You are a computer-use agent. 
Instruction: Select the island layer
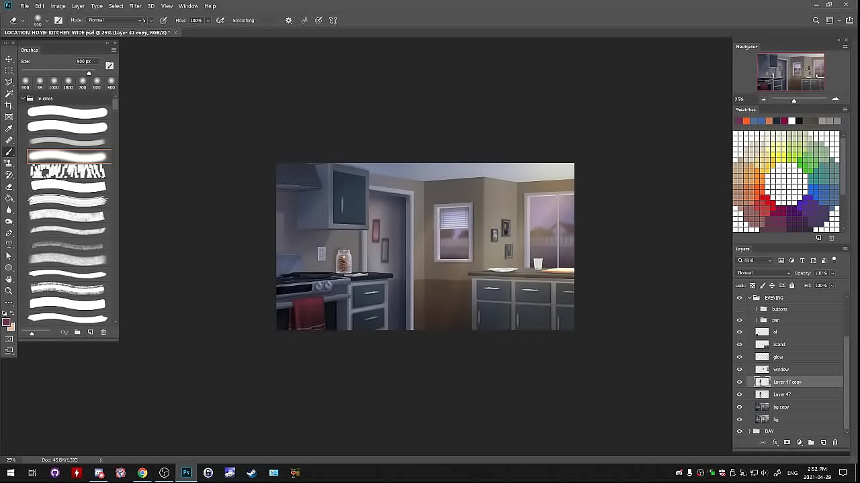779,345
